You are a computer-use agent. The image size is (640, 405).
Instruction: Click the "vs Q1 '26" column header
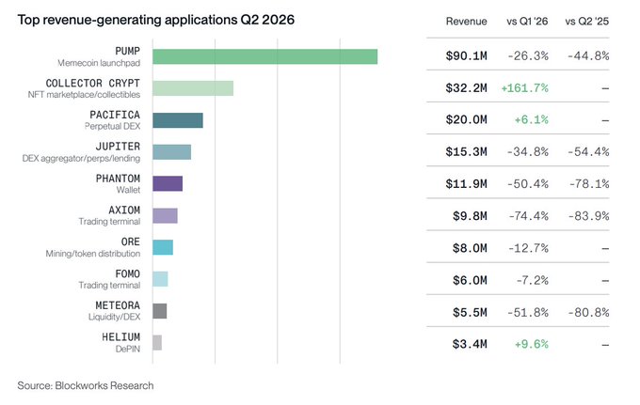tap(527, 22)
